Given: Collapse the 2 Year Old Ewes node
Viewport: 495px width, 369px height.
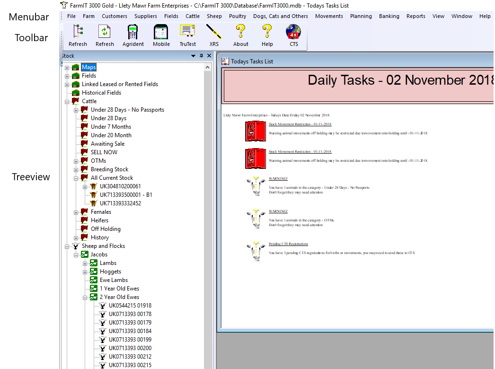Looking at the screenshot, I should pos(85,298).
